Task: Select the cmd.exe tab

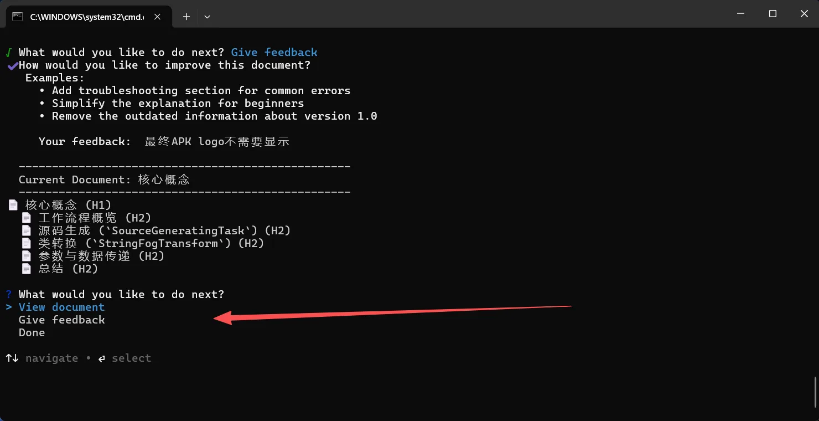Action: [87, 17]
